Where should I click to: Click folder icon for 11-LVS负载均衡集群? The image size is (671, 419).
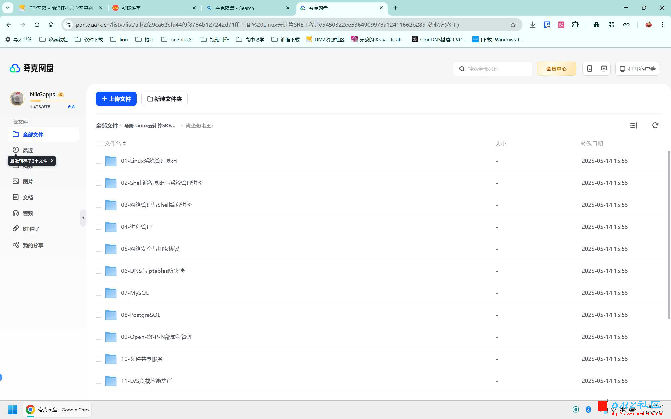click(111, 381)
